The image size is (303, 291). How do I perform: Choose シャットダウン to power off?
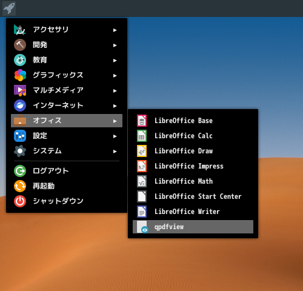pyautogui.click(x=67, y=201)
